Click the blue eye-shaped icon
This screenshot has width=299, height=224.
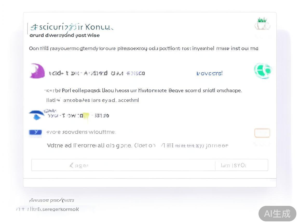(36, 114)
